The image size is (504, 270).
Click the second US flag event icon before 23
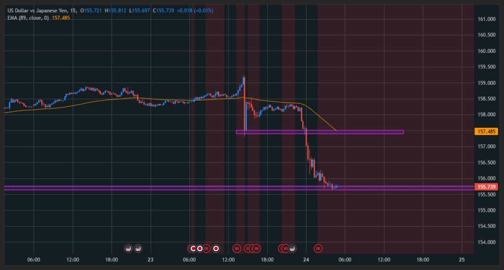coord(138,248)
